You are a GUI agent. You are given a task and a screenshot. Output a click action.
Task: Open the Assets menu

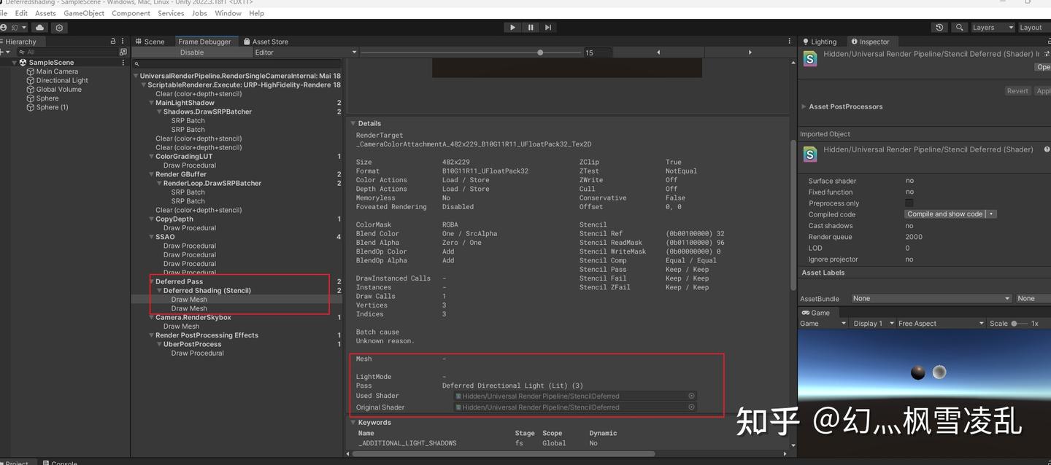pos(45,13)
